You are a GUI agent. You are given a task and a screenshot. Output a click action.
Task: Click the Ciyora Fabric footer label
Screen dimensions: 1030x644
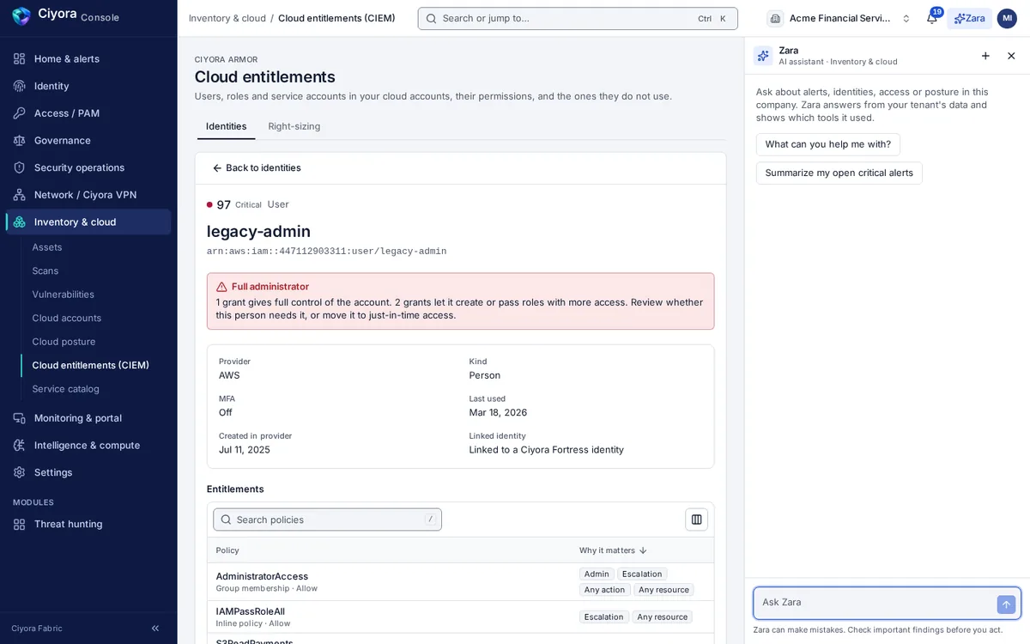[x=37, y=629]
